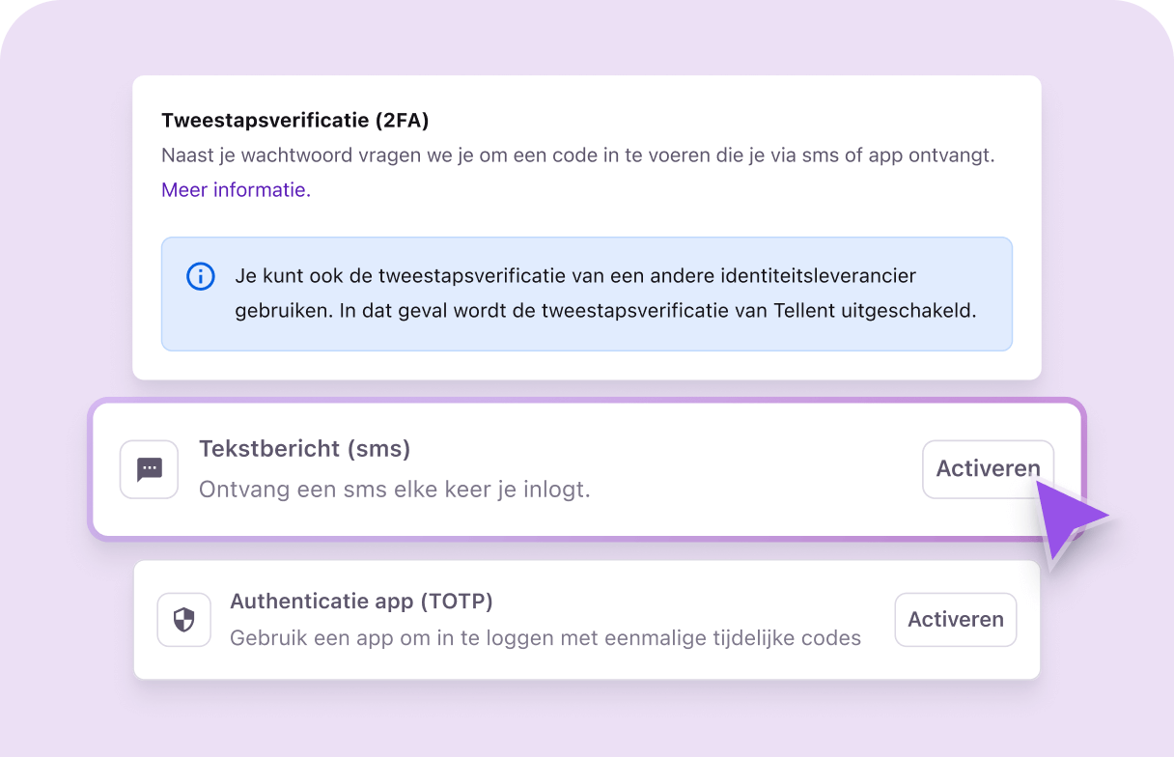Click the blue identiteitsleverancier notice banner
The image size is (1174, 757).
pyautogui.click(x=587, y=293)
